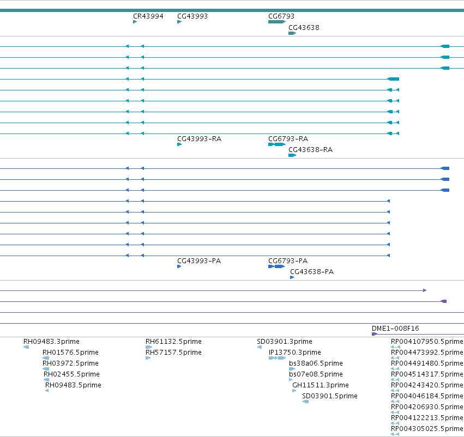Image resolution: width=464 pixels, height=437 pixels.
Task: Select the CG43638-RA transcript glyph
Action: [x=292, y=155]
